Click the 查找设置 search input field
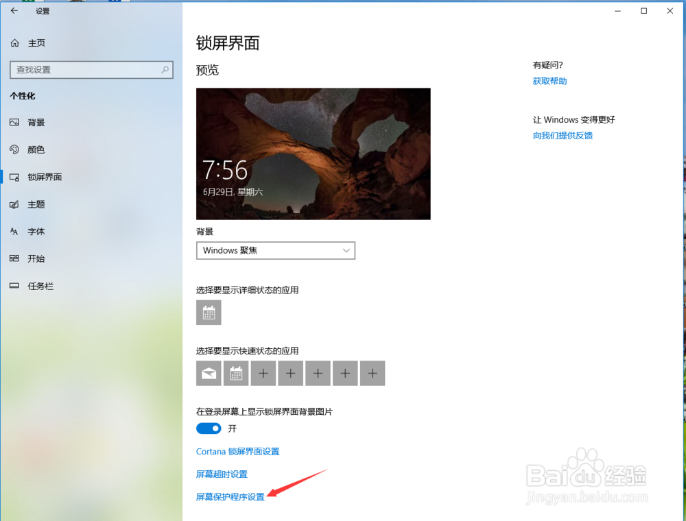The height and width of the screenshot is (521, 686). (82, 69)
